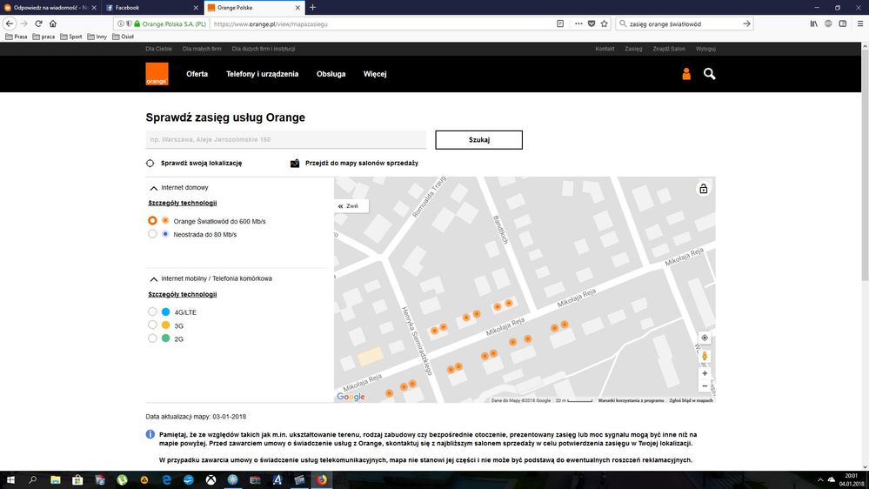Viewport: 869px width, 489px height.
Task: Click the magnifier search icon in header
Action: tap(709, 74)
